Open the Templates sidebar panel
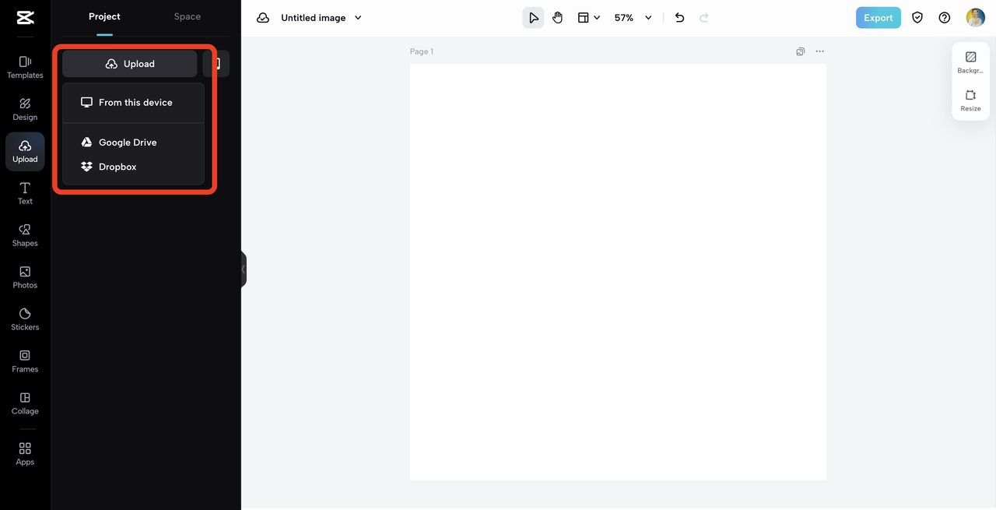This screenshot has width=996, height=510. tap(25, 67)
